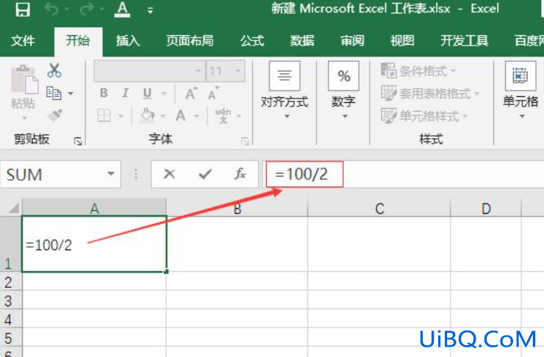Screen dimensions: 544x357
Task: Open the 条件格式 conditional formatting menu
Action: (x=418, y=71)
